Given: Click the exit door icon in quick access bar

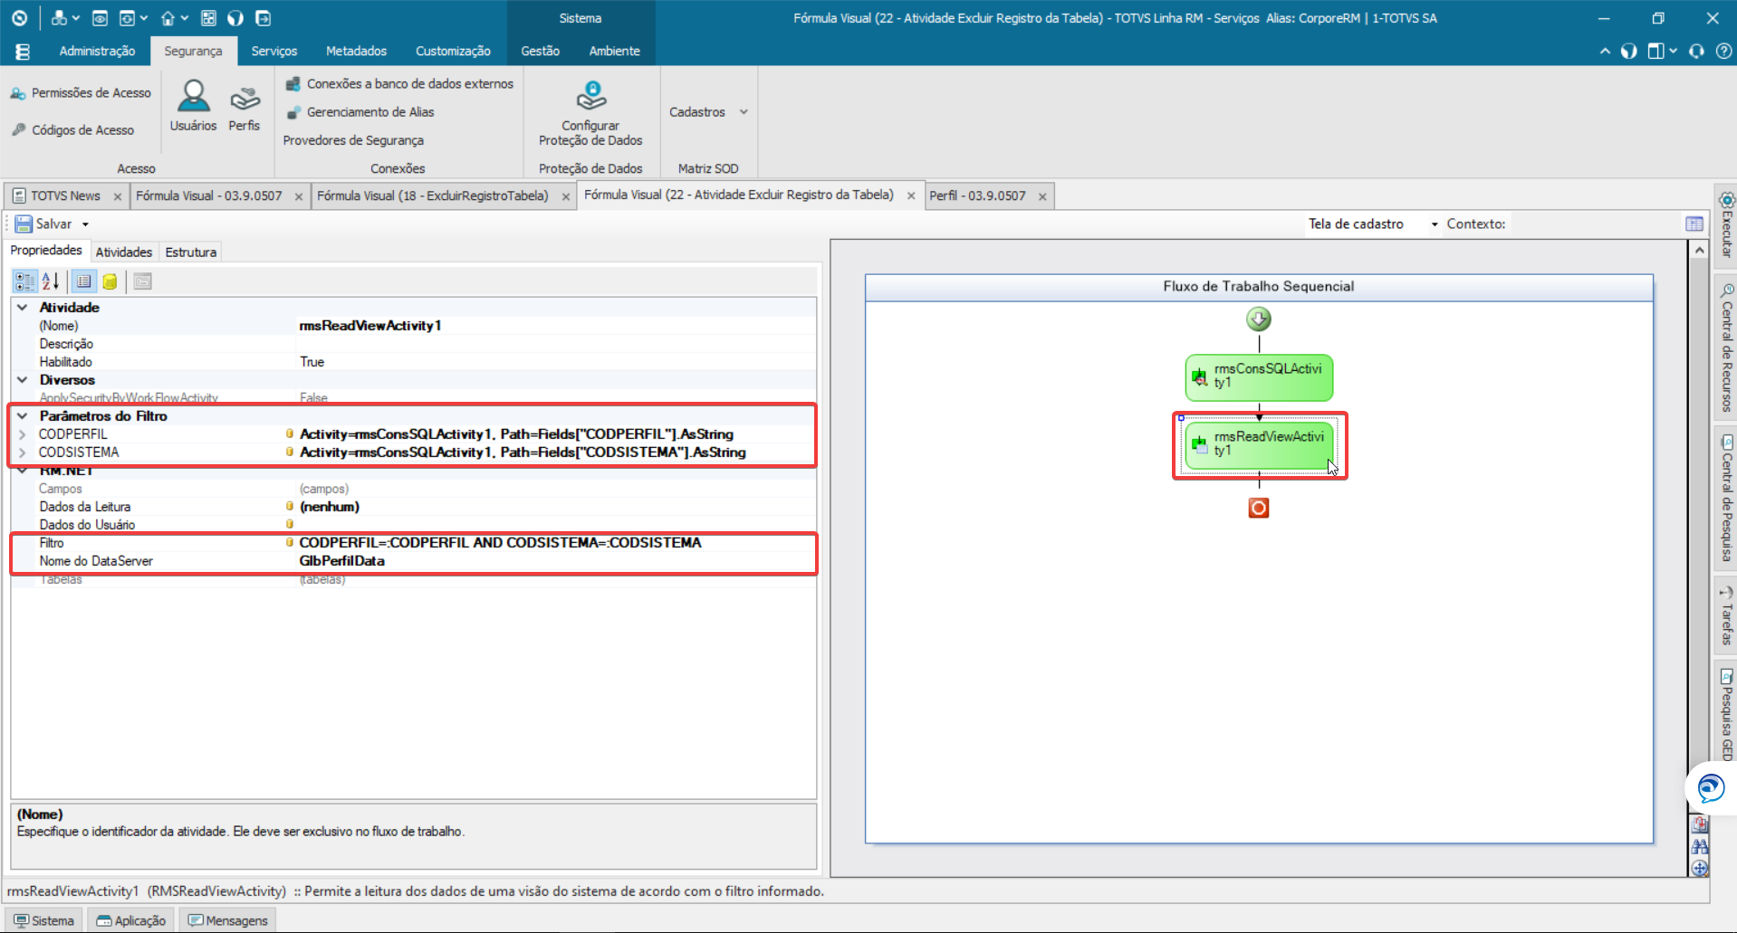Looking at the screenshot, I should [x=263, y=18].
